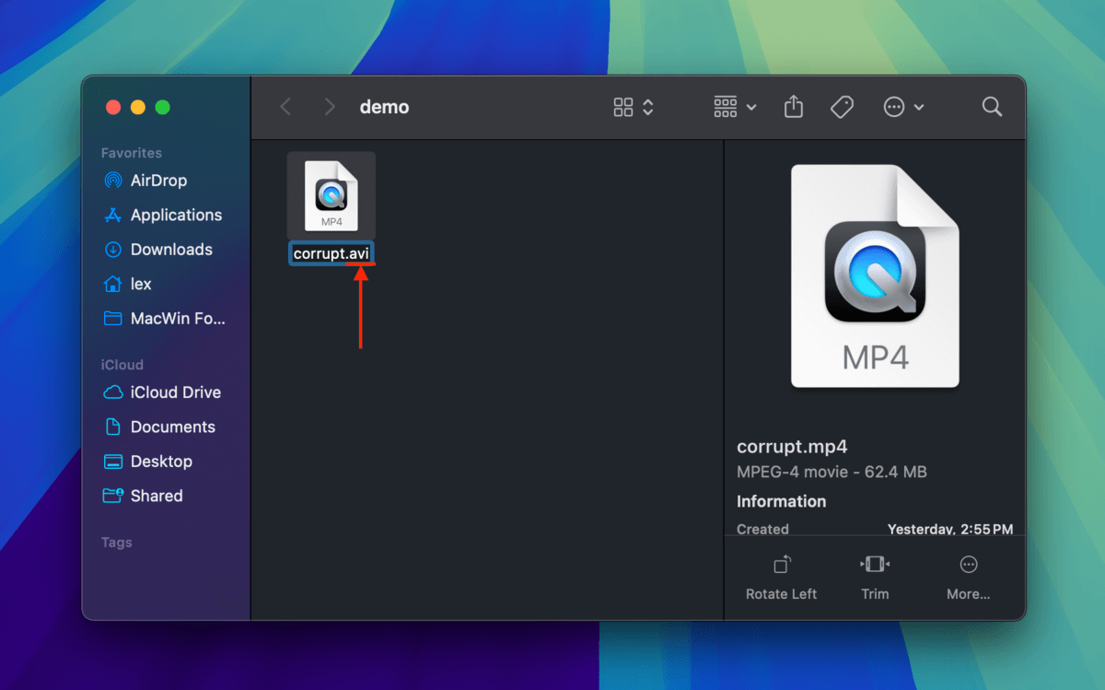Screen dimensions: 1105x690
Task: Click the Information heading in preview
Action: tap(781, 501)
